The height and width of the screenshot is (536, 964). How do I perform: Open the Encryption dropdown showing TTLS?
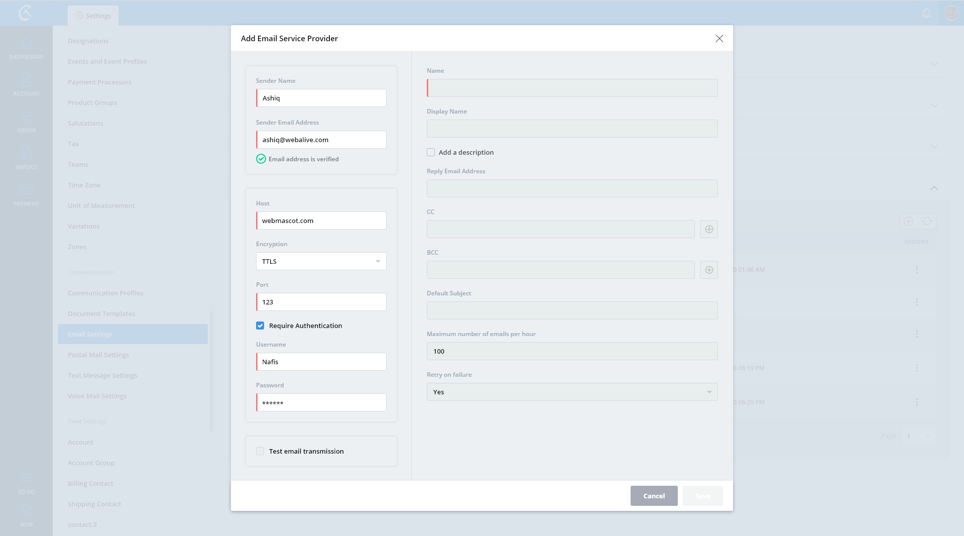click(x=321, y=261)
